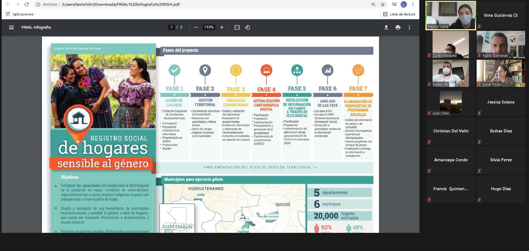Select Pablo Ibarraran video tile
The width and height of the screenshot is (529, 251).
(501, 44)
